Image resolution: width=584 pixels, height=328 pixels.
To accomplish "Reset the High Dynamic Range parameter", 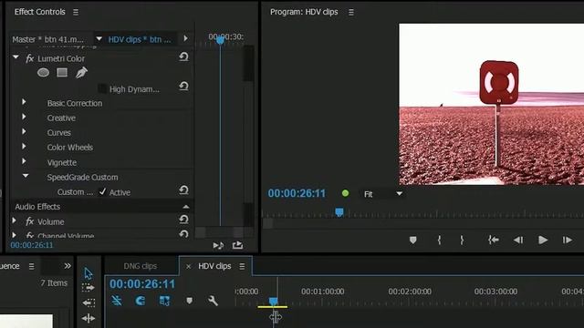I will pos(183,87).
